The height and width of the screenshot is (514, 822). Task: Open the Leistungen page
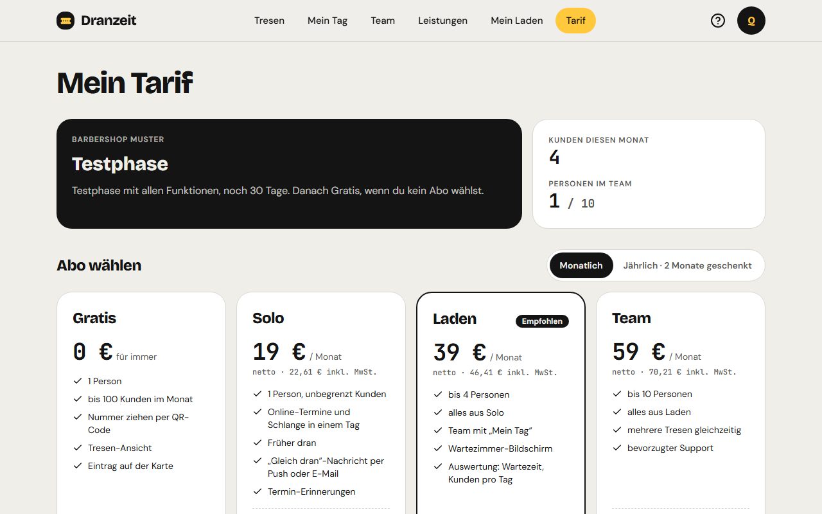click(443, 21)
